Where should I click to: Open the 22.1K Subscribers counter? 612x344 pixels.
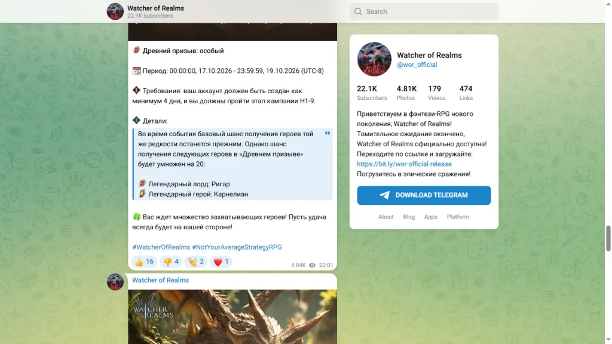tap(372, 93)
